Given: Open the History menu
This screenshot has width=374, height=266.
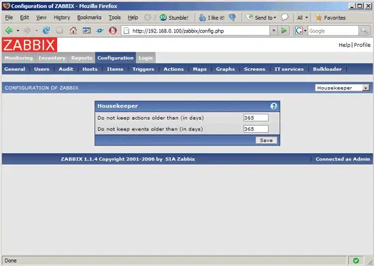Looking at the screenshot, I should 62,18.
